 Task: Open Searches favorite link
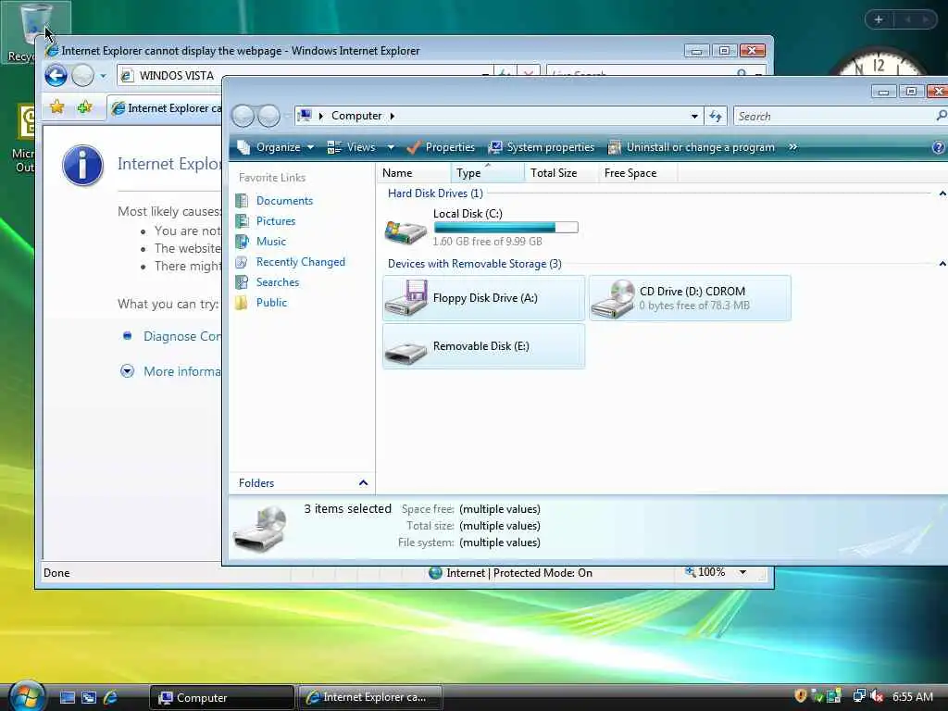click(278, 282)
